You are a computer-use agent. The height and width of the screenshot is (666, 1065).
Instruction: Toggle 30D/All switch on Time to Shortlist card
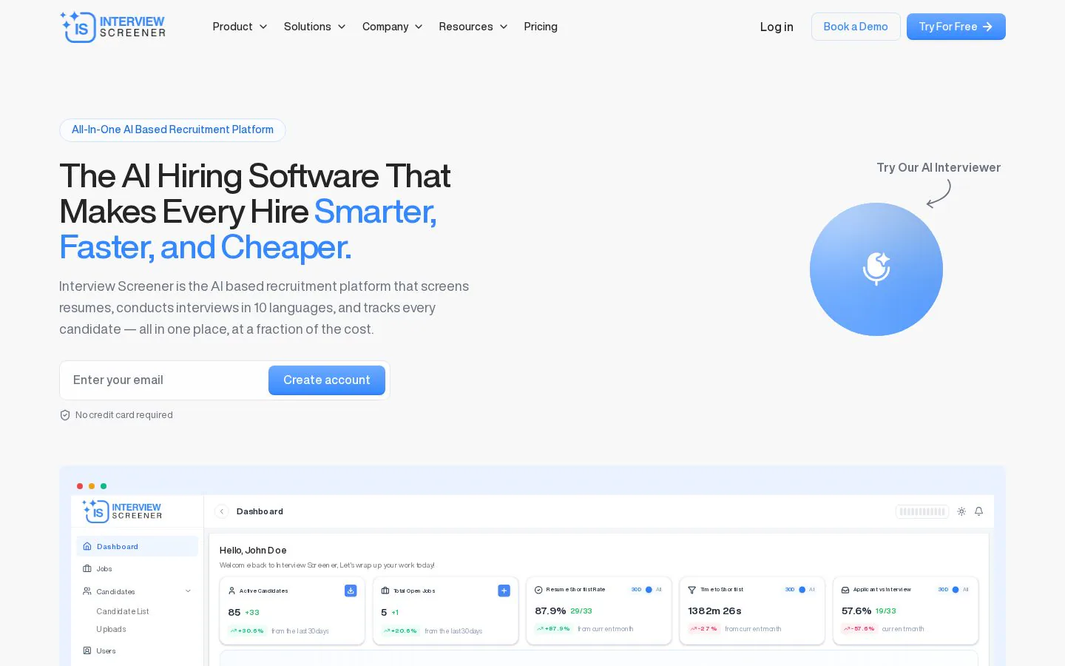[x=802, y=590]
